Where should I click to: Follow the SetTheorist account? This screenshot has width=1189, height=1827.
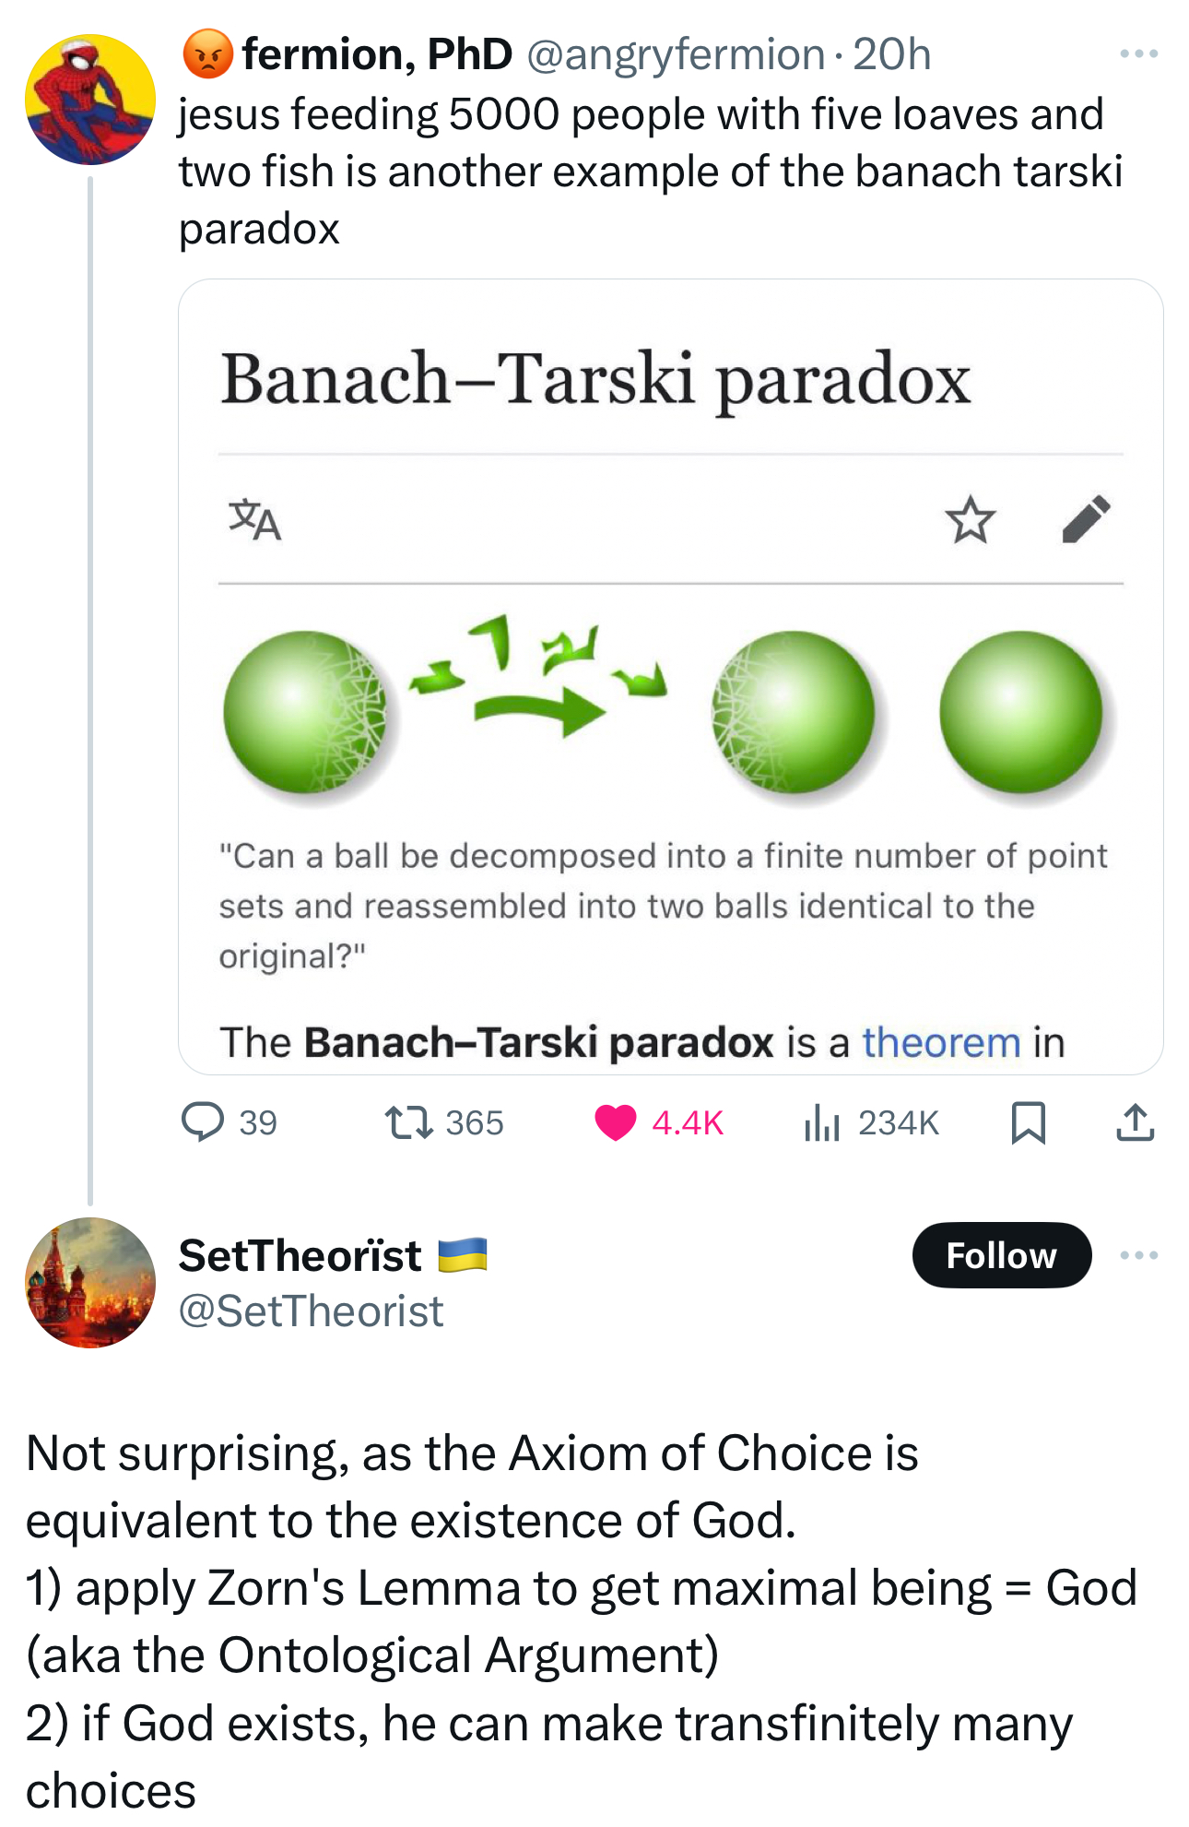[1001, 1255]
